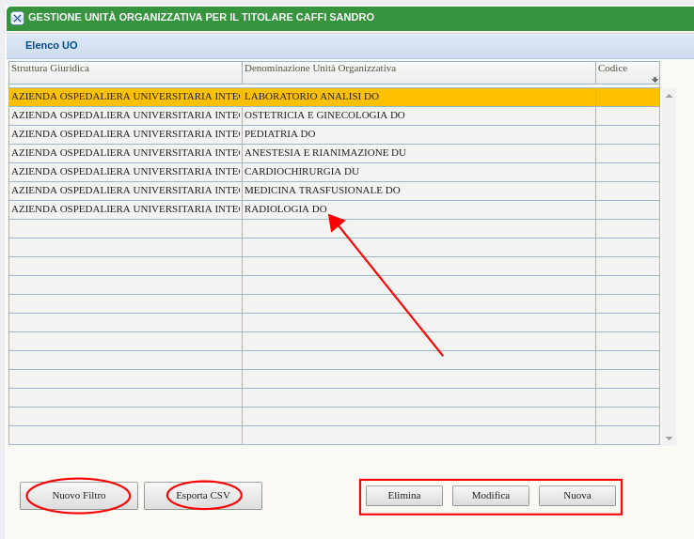Click the Codice column header
The height and width of the screenshot is (539, 694).
coord(627,73)
